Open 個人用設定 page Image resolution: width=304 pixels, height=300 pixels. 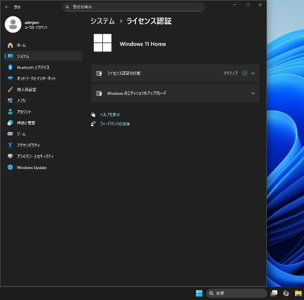tap(43, 89)
